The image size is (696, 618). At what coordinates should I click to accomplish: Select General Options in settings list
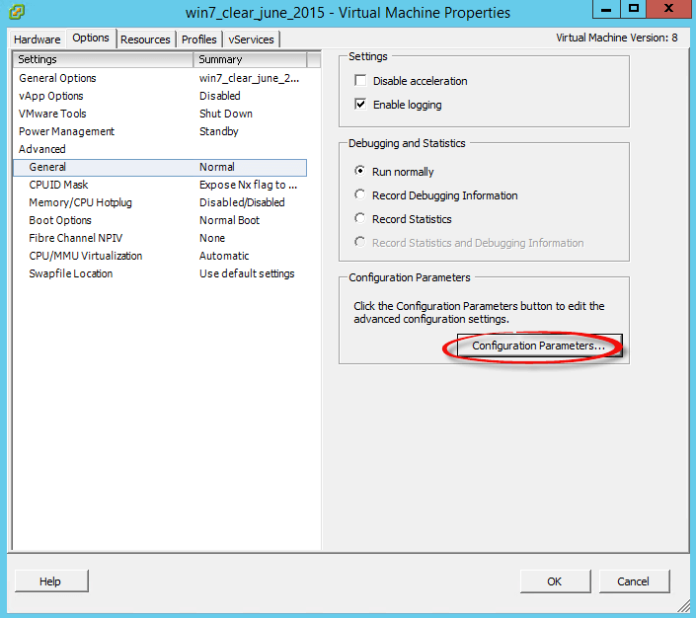pos(160,78)
